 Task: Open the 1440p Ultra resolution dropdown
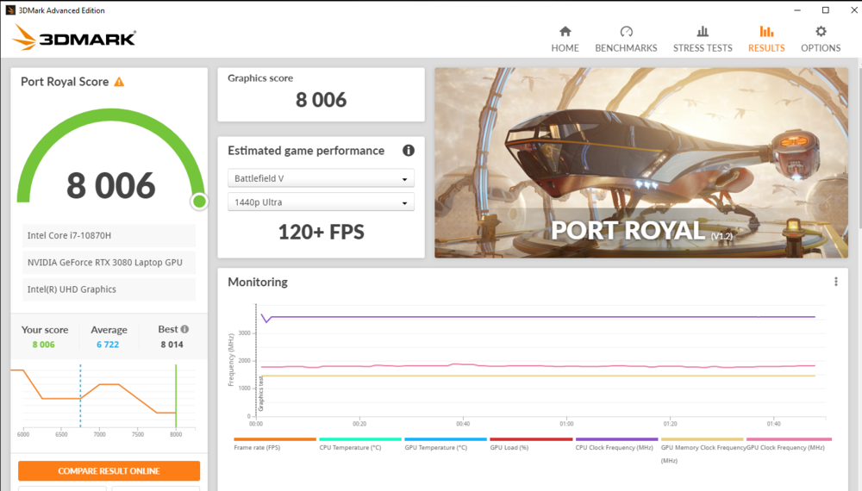point(321,202)
